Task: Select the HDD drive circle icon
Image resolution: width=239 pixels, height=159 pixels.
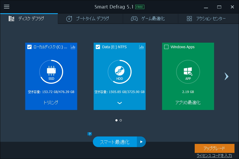Action: (119, 72)
